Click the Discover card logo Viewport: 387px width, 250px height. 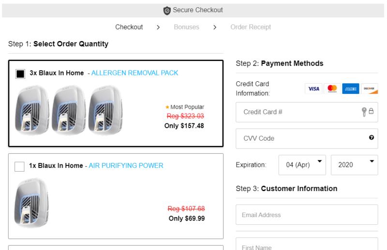click(369, 88)
